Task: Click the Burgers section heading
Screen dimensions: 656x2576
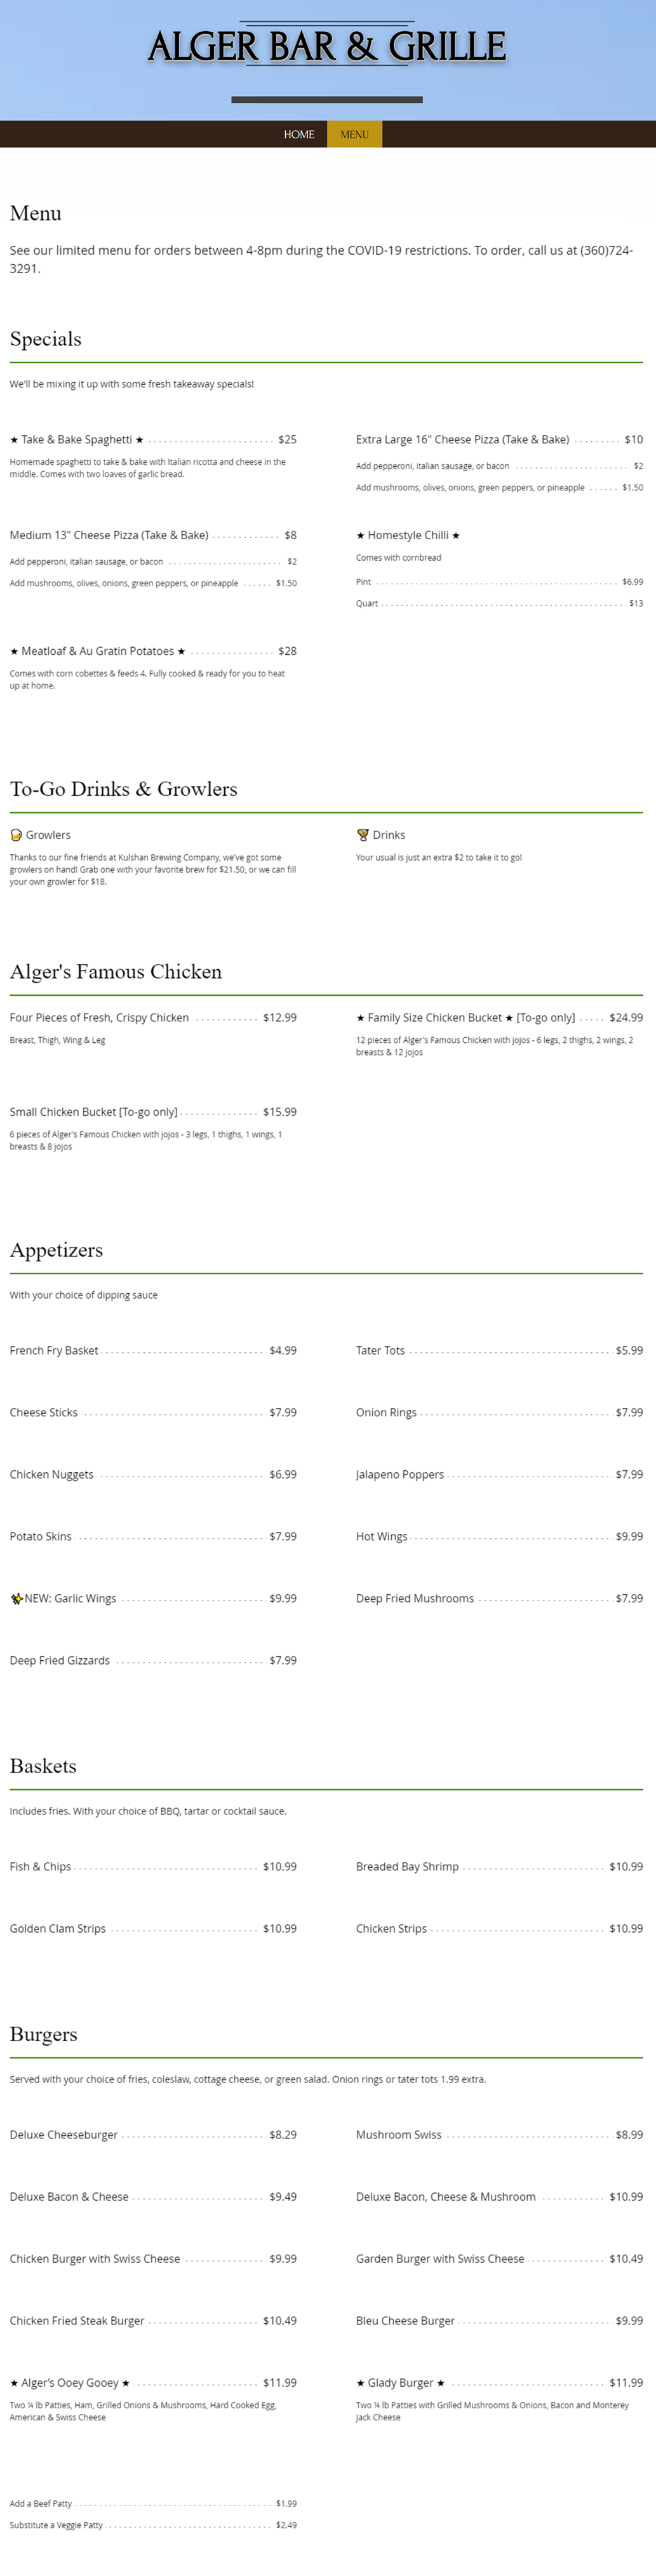Action: 44,2034
